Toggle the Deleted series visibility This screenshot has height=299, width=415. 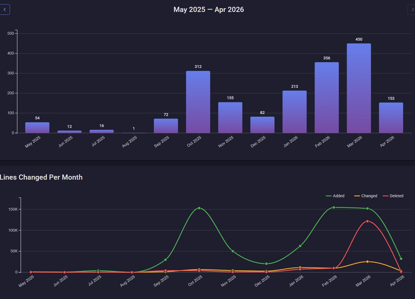(x=394, y=196)
